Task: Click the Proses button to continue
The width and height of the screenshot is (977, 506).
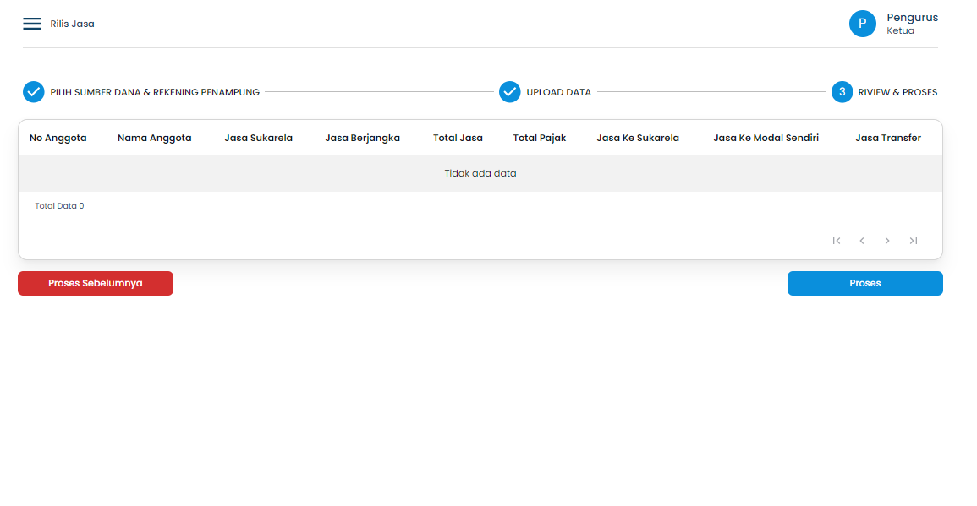Action: click(x=864, y=283)
